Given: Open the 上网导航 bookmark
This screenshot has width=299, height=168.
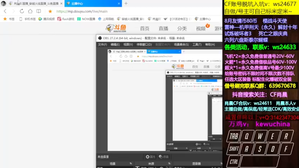Looking at the screenshot, I should (106, 19).
